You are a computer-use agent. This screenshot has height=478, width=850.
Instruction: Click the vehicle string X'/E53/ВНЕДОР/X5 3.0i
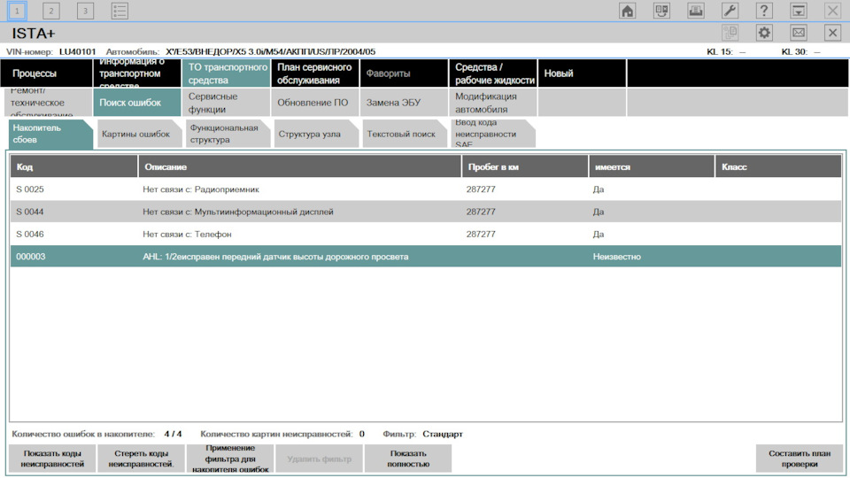271,52
